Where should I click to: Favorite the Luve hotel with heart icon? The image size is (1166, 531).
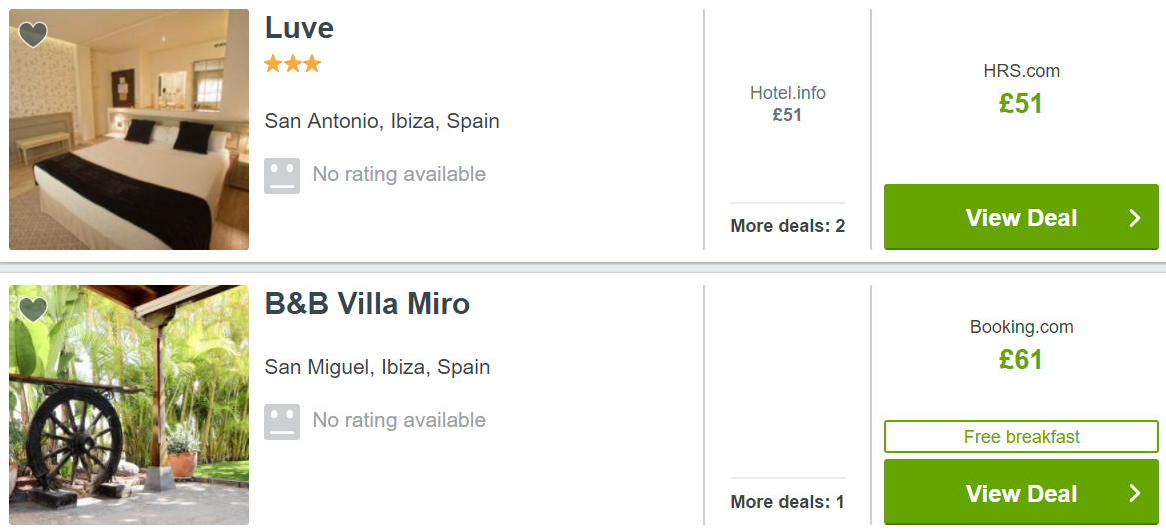(33, 34)
